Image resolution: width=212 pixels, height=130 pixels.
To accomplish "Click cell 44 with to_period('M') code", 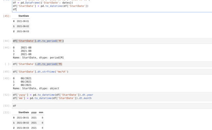I will (112, 41).
